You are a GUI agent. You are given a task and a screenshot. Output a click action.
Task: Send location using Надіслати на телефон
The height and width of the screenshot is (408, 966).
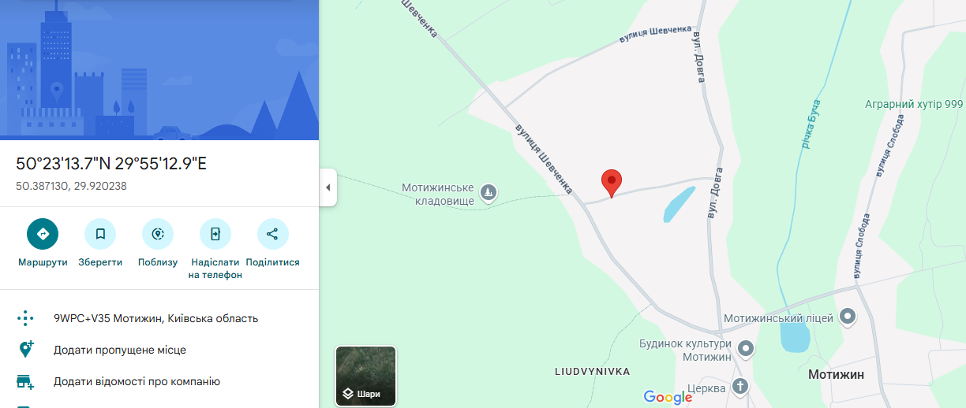215,234
